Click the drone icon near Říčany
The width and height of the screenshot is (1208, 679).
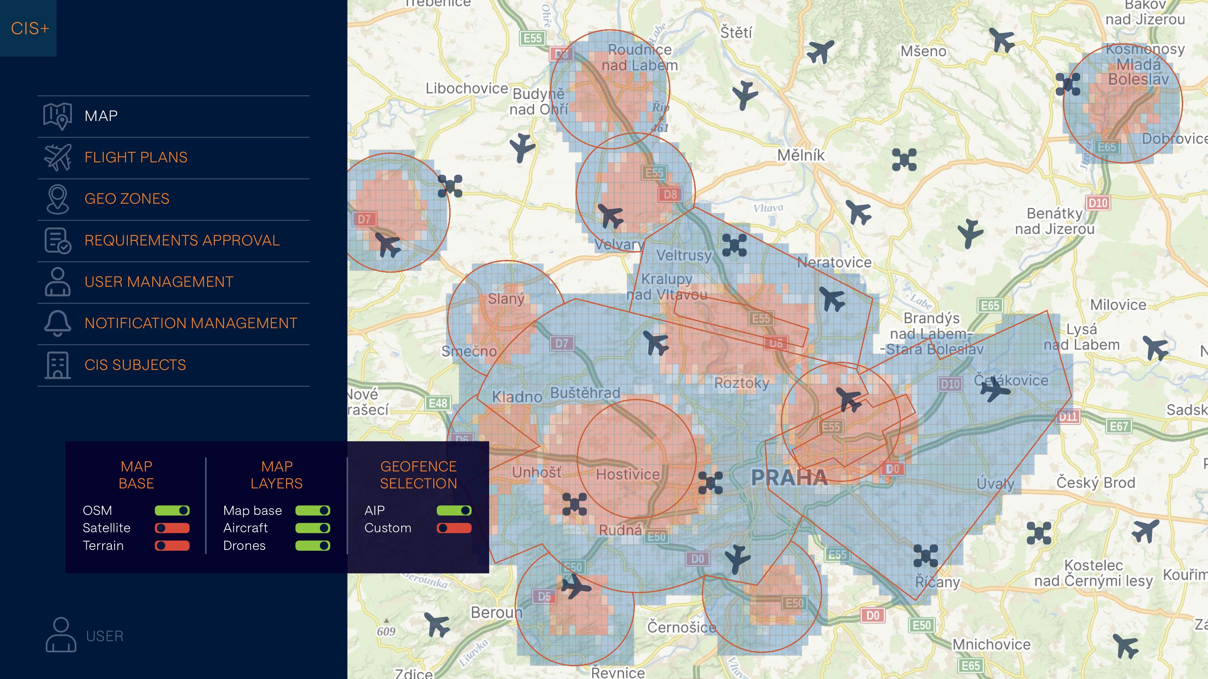point(925,556)
